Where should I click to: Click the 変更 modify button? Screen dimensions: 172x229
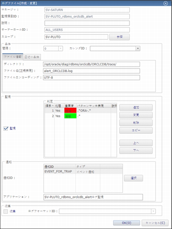coord(136,115)
